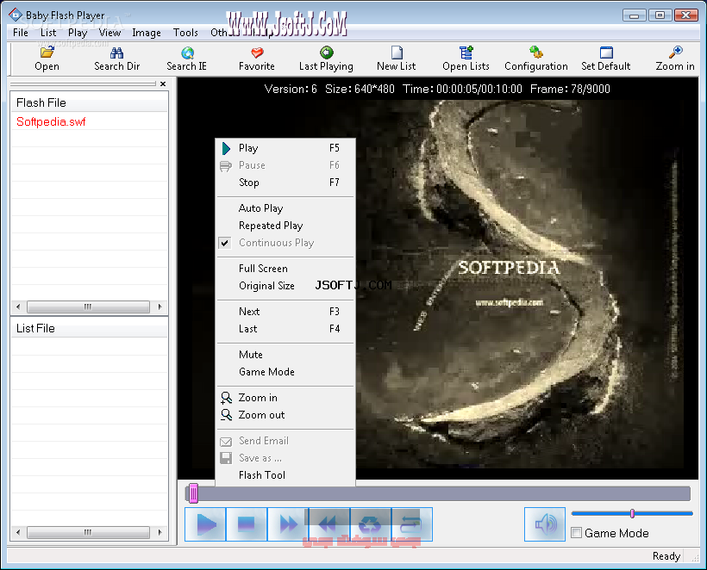Viewport: 707px width, 570px height.
Task: Click the Search Dir binoculars icon
Action: point(116,59)
